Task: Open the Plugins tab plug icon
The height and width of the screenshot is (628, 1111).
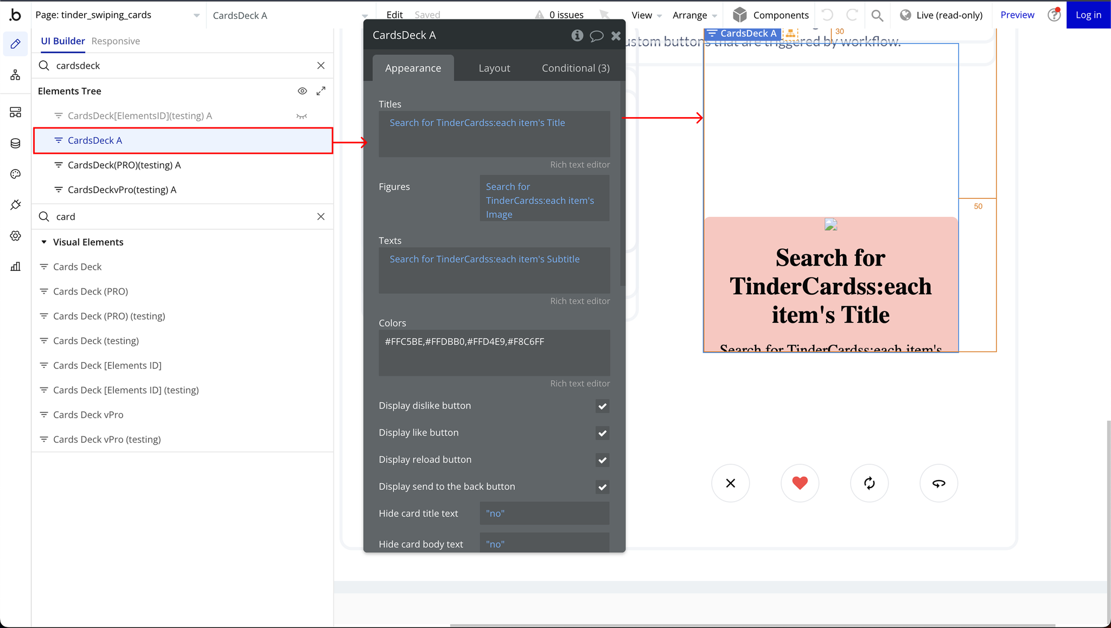Action: pos(15,205)
